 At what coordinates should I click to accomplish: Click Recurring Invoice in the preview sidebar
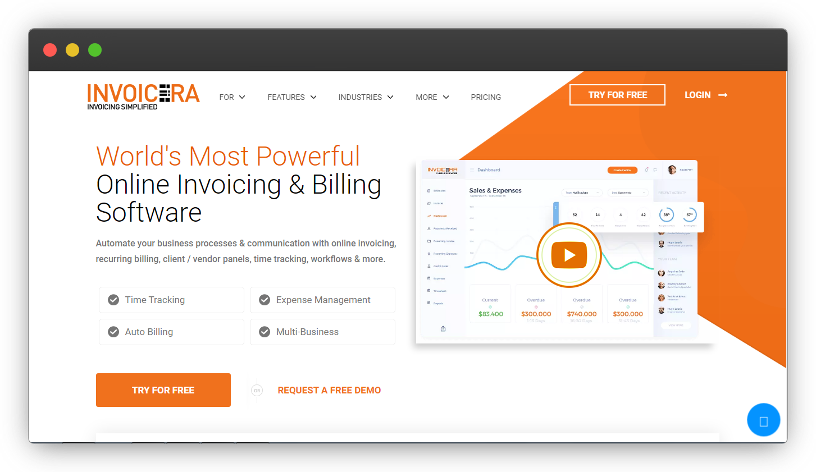click(441, 241)
